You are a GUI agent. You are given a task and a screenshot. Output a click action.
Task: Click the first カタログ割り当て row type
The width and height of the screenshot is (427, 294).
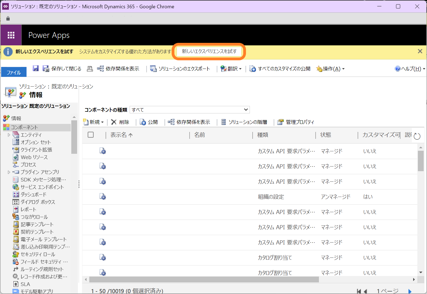[x=275, y=257]
